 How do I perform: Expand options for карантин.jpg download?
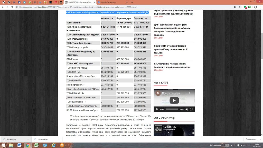(59, 139)
